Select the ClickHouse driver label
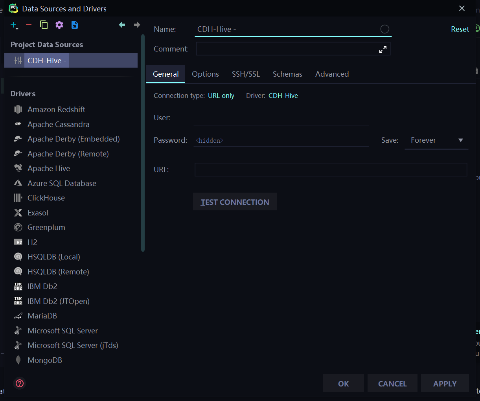Viewport: 480px width, 401px height. [46, 198]
